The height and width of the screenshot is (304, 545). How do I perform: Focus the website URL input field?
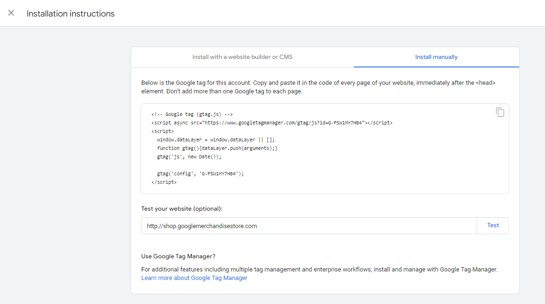(309, 226)
